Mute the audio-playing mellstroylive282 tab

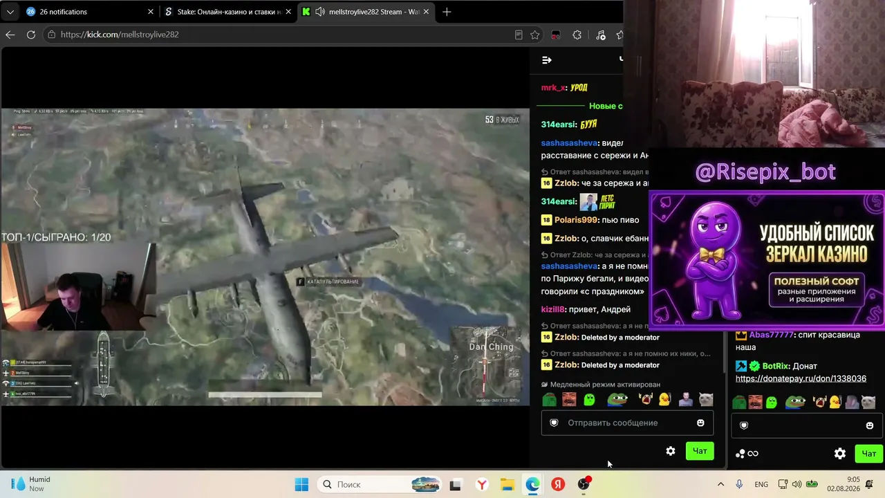click(320, 12)
